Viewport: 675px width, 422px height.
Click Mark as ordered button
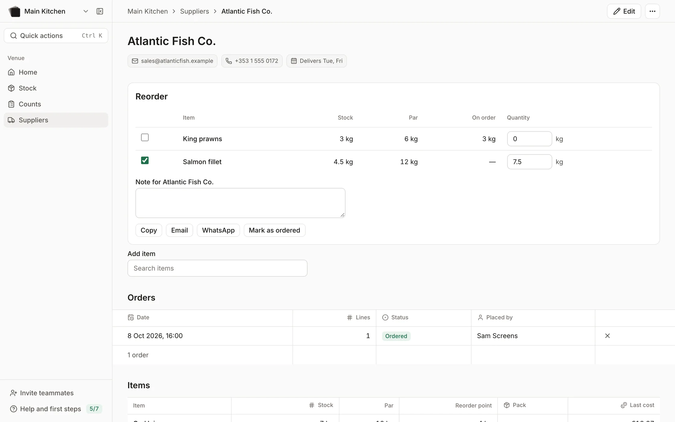coord(275,230)
